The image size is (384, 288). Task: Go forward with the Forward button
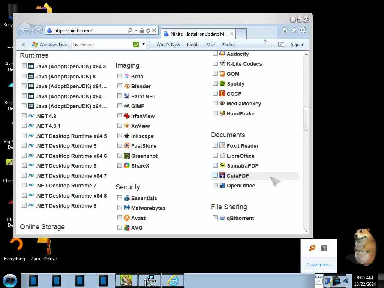click(37, 30)
